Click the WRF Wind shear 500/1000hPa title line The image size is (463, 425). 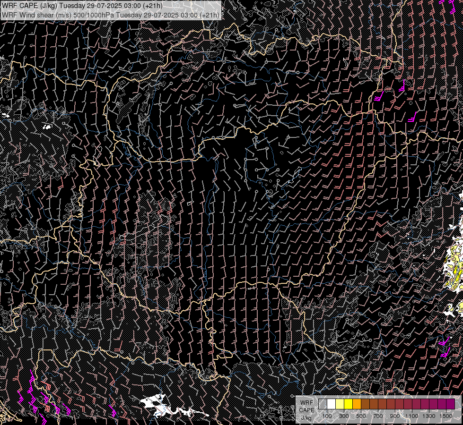click(x=111, y=15)
